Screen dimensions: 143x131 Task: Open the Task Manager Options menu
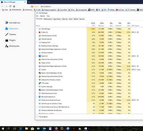tap(42, 16)
